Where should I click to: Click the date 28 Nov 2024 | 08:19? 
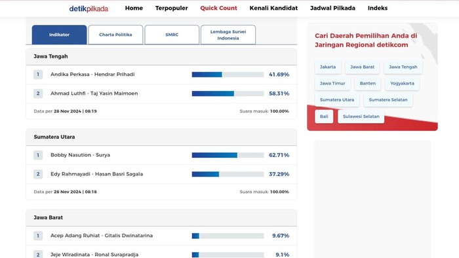click(75, 111)
